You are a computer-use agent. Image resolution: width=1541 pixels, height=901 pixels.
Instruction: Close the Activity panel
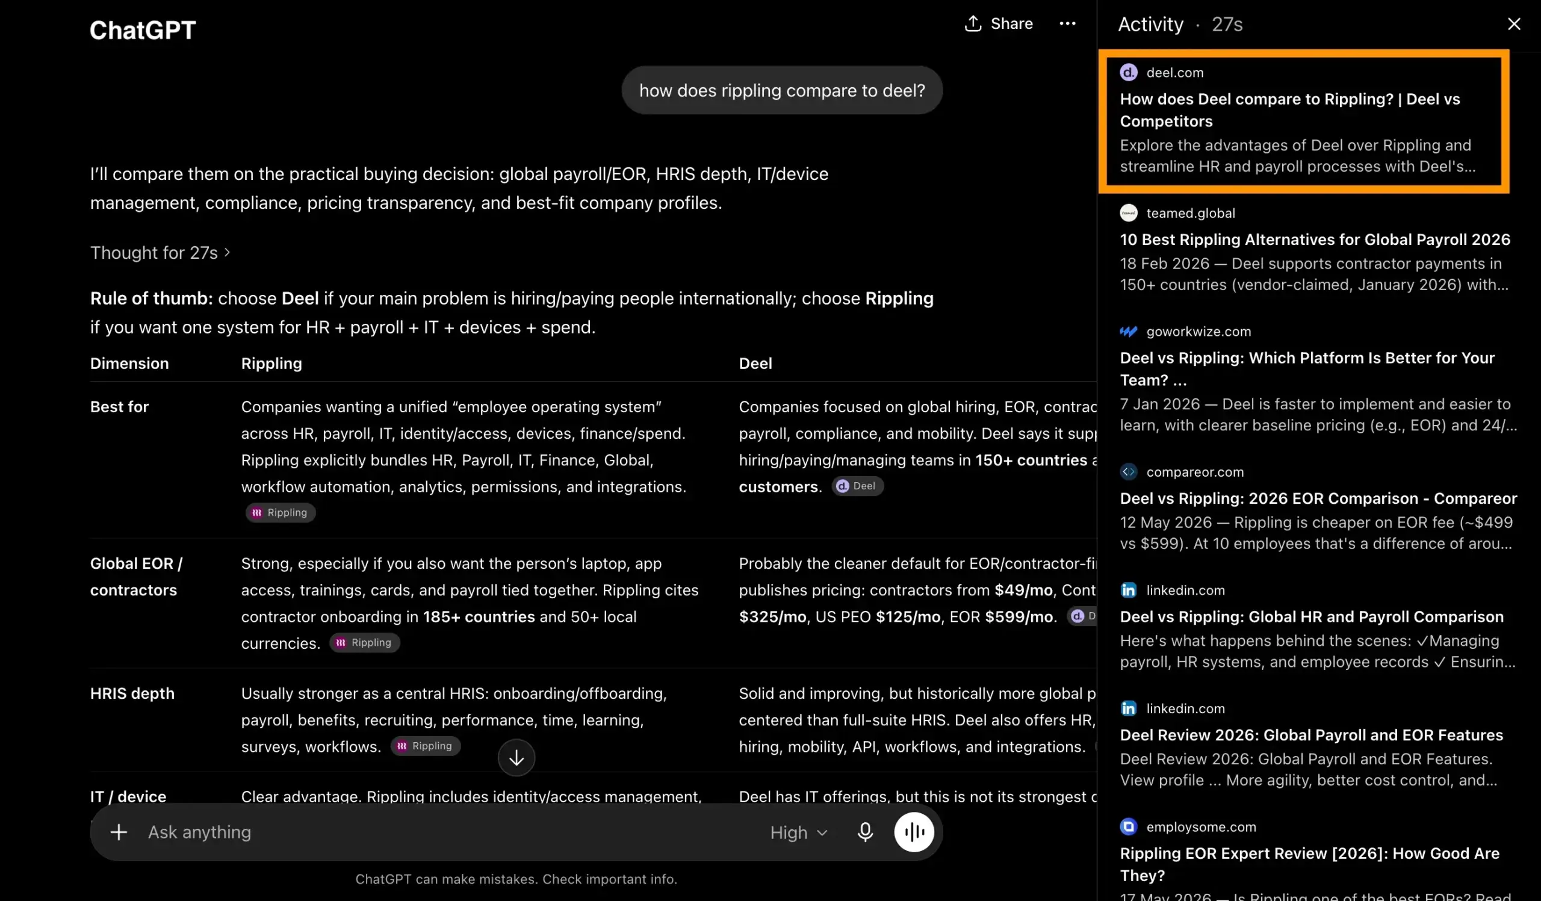click(x=1513, y=24)
